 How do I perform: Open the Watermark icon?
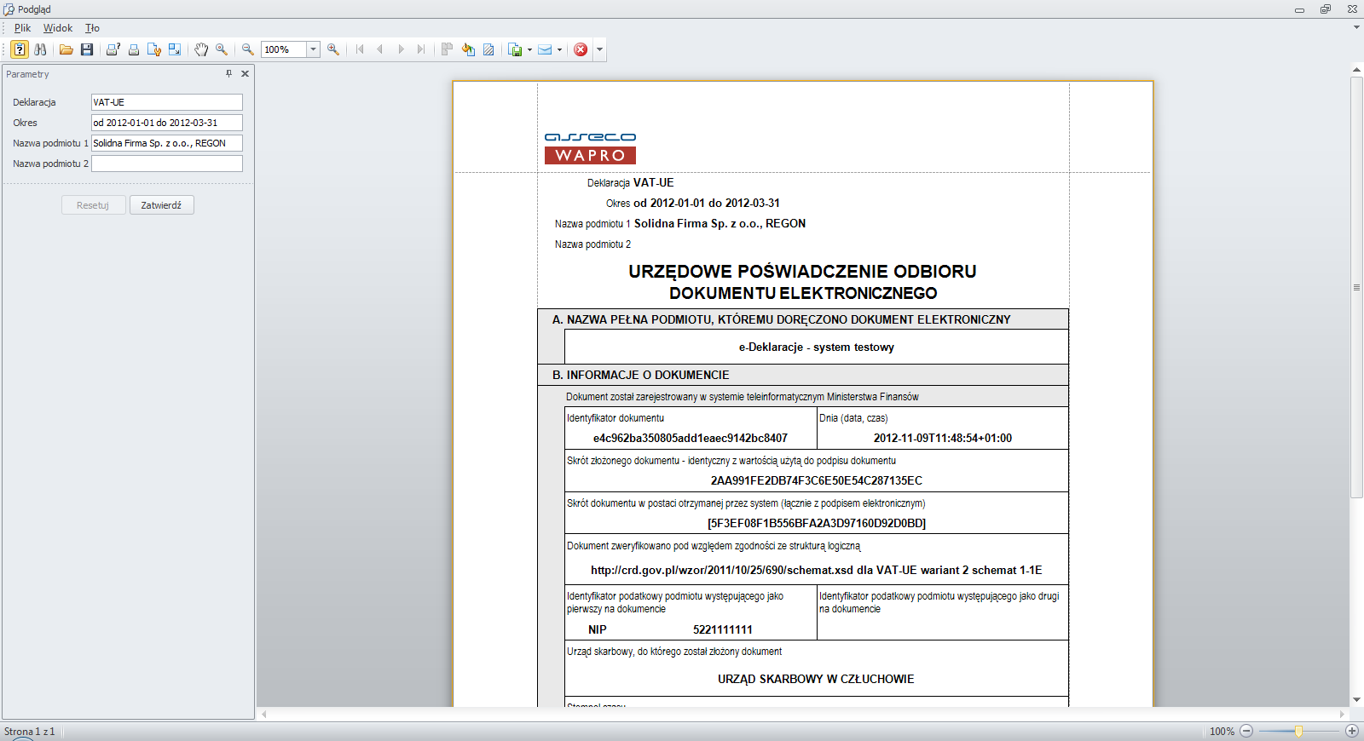click(x=488, y=49)
